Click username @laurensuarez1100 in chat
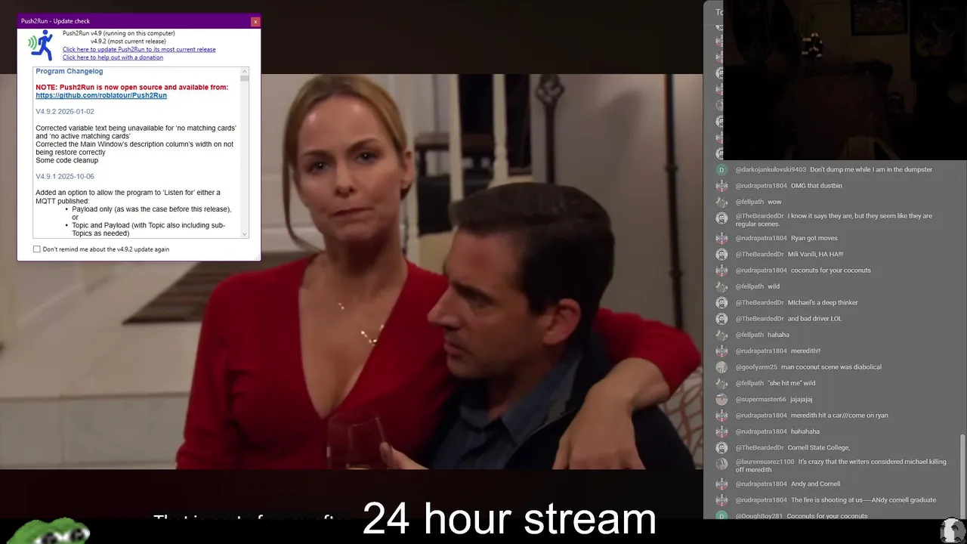This screenshot has height=544, width=967. click(x=765, y=462)
